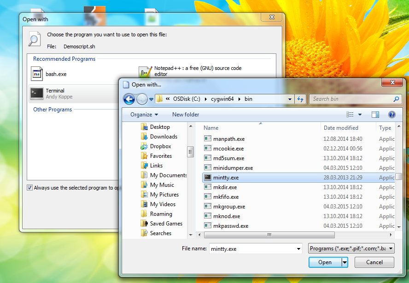Image resolution: width=409 pixels, height=283 pixels.
Task: Click Open to confirm mintty.exe
Action: (325, 262)
